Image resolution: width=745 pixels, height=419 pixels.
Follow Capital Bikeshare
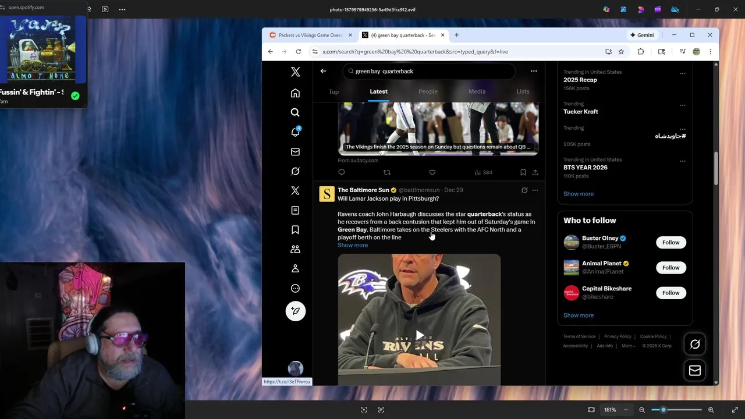point(670,293)
